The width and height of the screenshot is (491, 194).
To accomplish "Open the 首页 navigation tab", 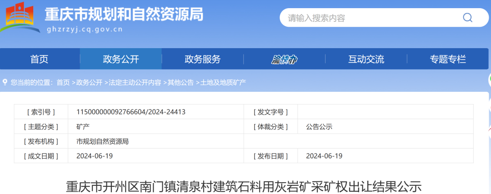I will coord(39,59).
